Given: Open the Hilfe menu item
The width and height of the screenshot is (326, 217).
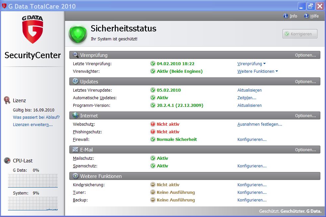Looking at the screenshot, I should (311, 16).
